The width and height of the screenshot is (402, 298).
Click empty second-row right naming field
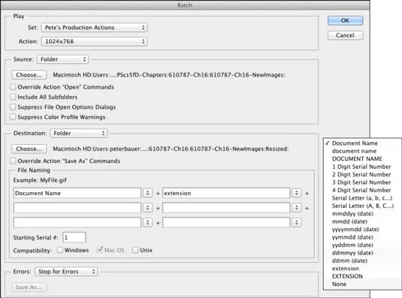point(226,208)
